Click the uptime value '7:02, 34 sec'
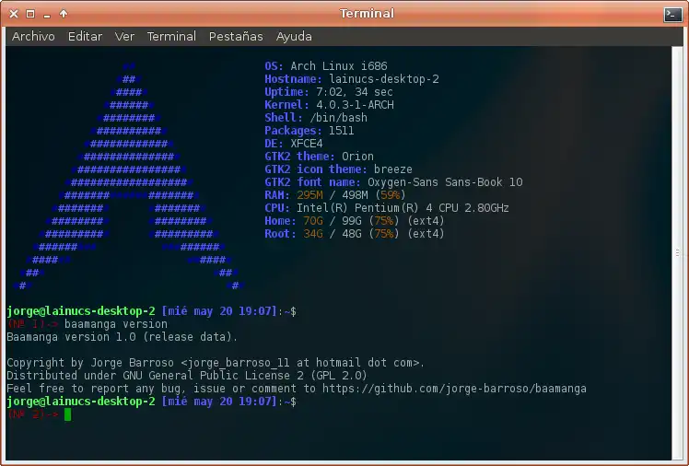Viewport: 689px width, 466px height. (x=355, y=92)
